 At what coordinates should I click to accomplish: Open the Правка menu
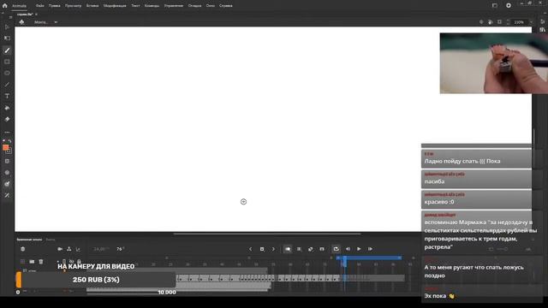(54, 6)
